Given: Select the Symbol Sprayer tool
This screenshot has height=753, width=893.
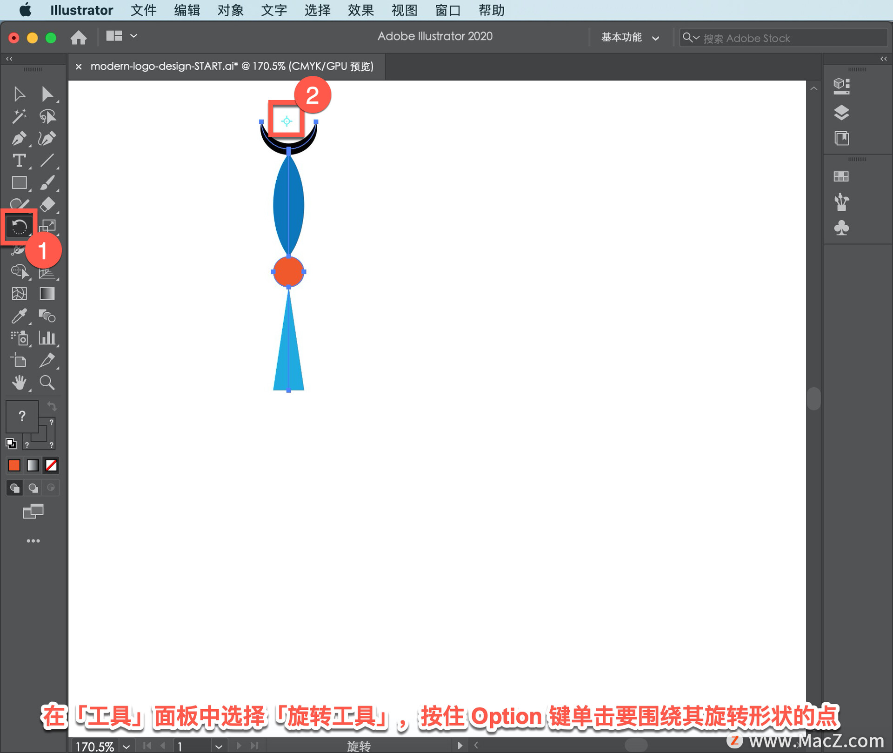Looking at the screenshot, I should click(19, 338).
